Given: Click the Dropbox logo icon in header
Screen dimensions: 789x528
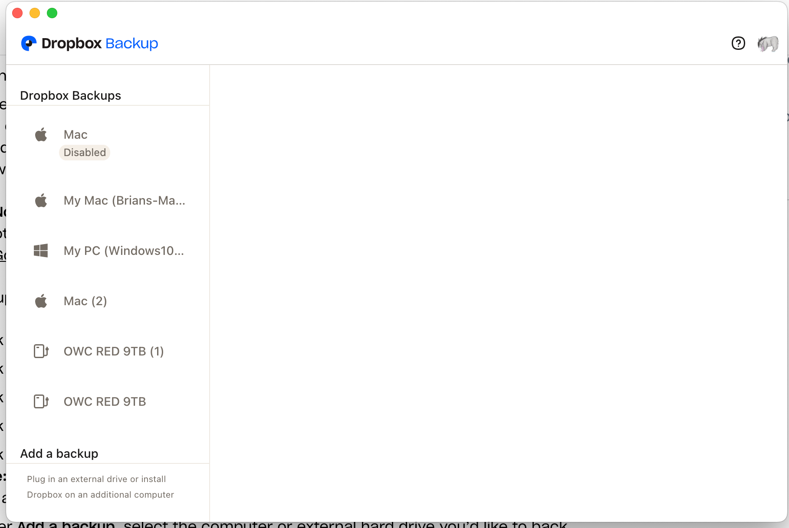Looking at the screenshot, I should pyautogui.click(x=29, y=43).
